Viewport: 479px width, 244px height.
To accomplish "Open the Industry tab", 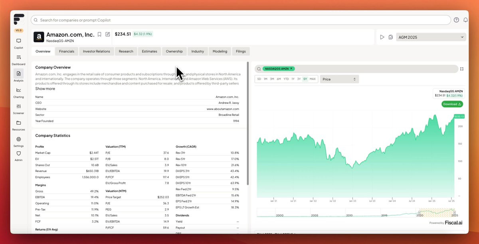I will tap(198, 51).
